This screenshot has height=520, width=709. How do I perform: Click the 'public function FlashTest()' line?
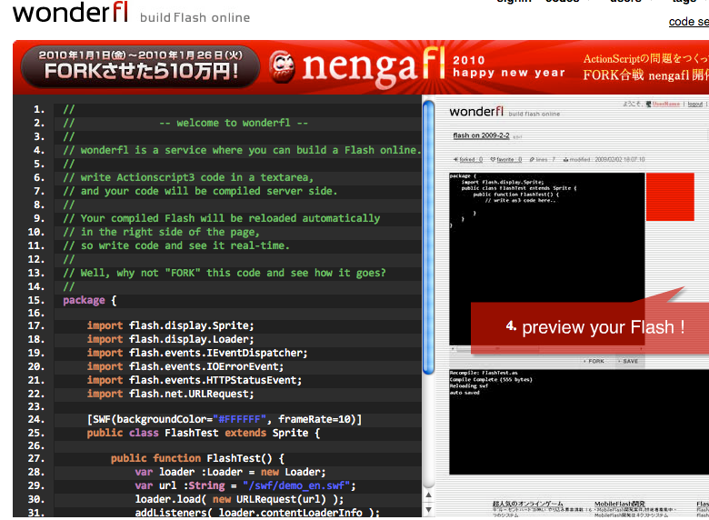coord(197,458)
